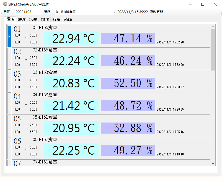Open the A關於 tab
This screenshot has height=177, width=222.
(68, 19)
